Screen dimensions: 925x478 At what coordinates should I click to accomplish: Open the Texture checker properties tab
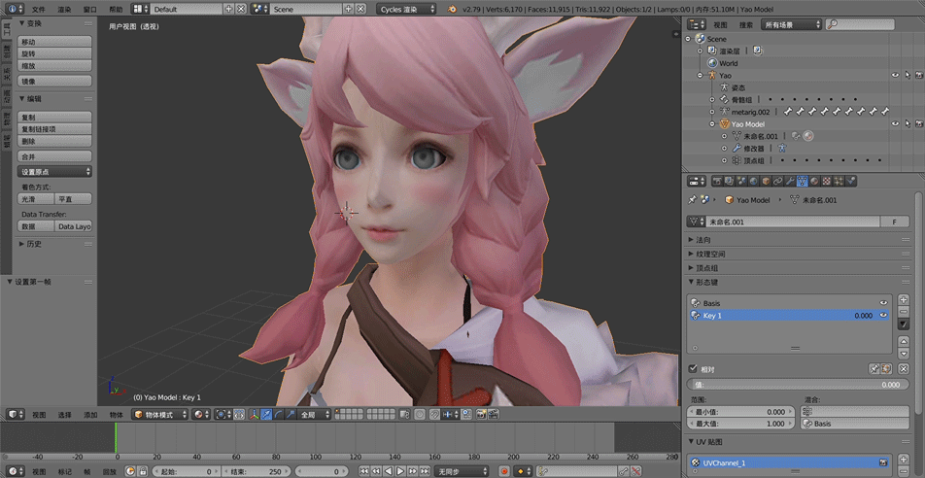click(x=827, y=181)
